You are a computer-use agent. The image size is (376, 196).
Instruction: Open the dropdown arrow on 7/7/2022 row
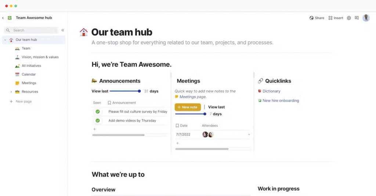(x=249, y=135)
